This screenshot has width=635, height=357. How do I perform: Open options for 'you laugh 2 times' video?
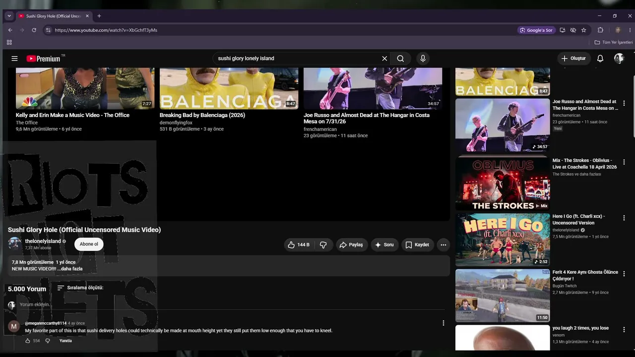click(x=624, y=330)
